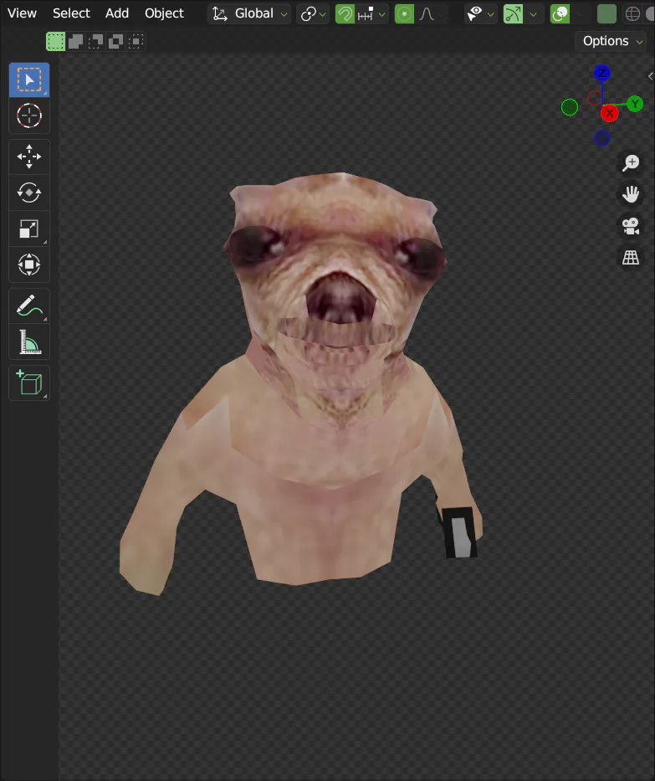Open the Add menu

point(117,13)
